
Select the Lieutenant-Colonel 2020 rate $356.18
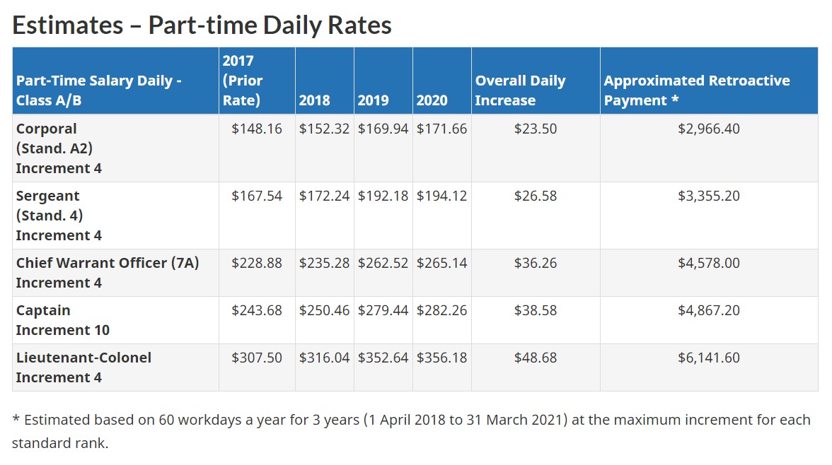tap(441, 358)
